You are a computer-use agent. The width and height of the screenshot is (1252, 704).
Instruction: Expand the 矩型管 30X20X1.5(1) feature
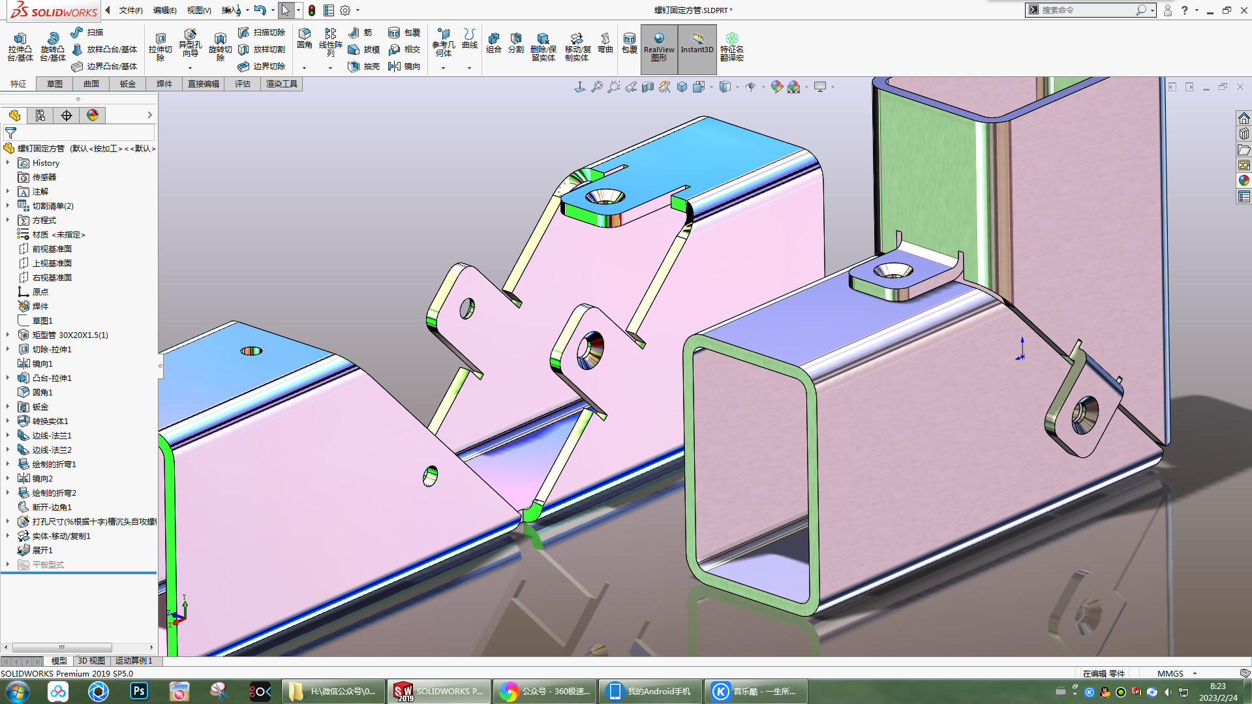8,335
